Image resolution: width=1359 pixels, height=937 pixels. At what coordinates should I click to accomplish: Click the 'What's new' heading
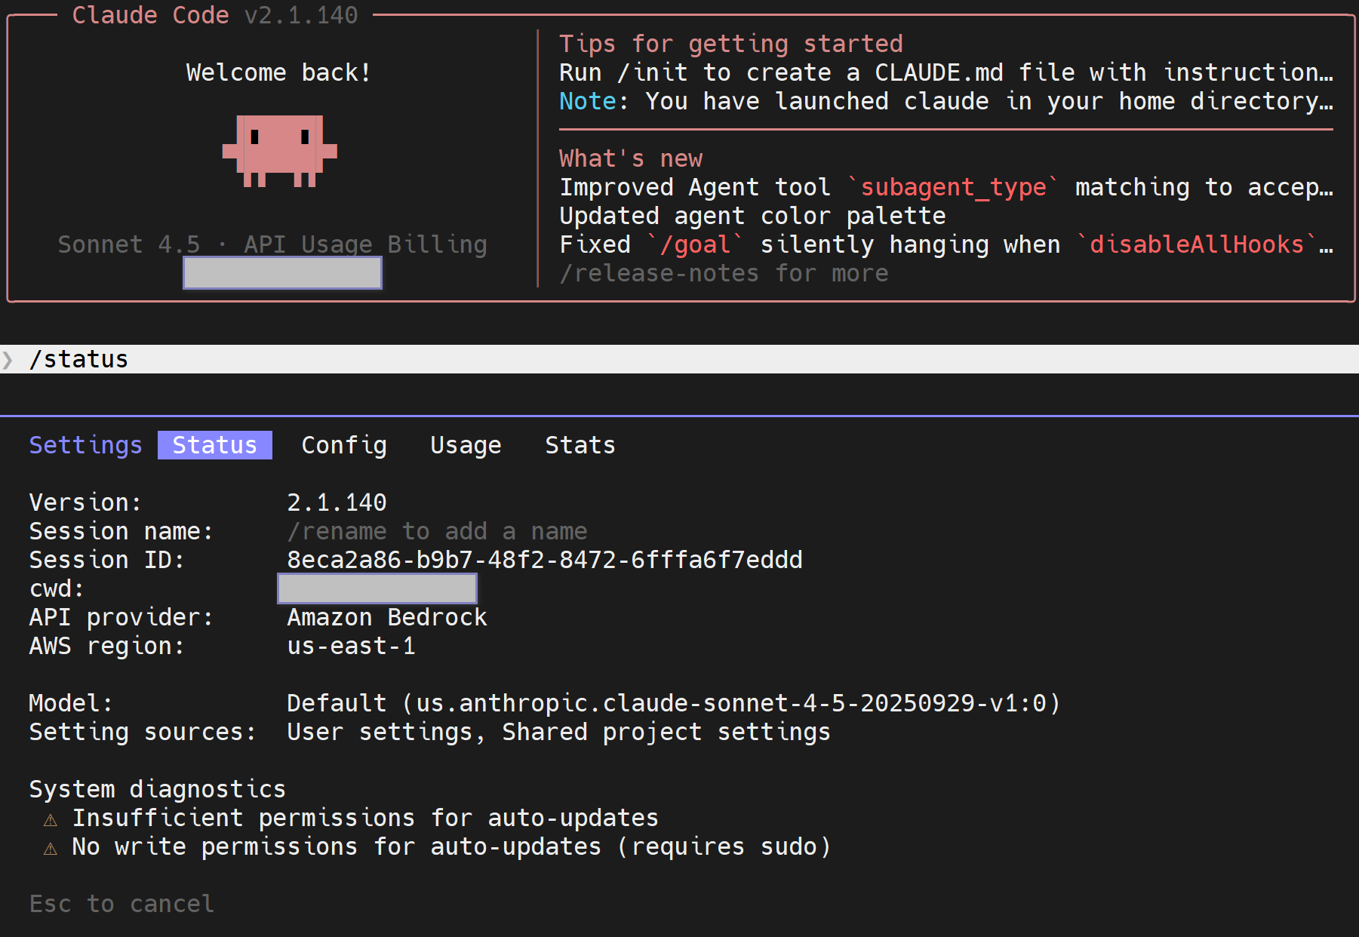(x=631, y=158)
